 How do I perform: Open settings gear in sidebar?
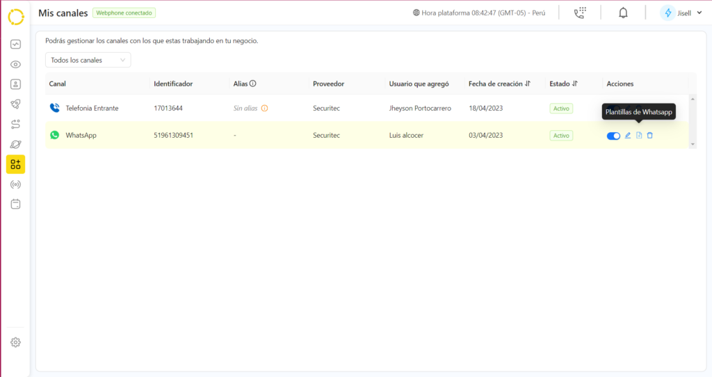15,342
